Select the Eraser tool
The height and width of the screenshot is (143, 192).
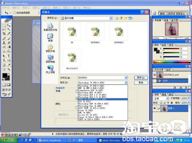pos(4,47)
